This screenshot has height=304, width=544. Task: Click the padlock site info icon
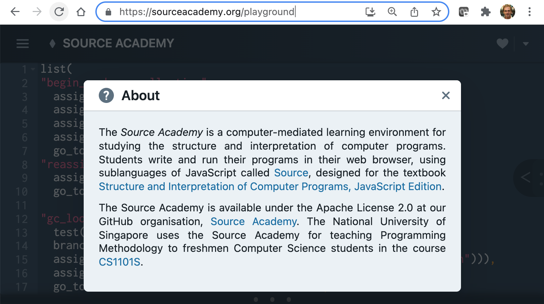click(x=108, y=12)
